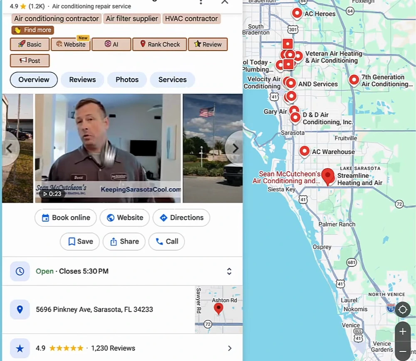416x361 pixels.
Task: Open the Website tool button
Action: click(x=71, y=44)
